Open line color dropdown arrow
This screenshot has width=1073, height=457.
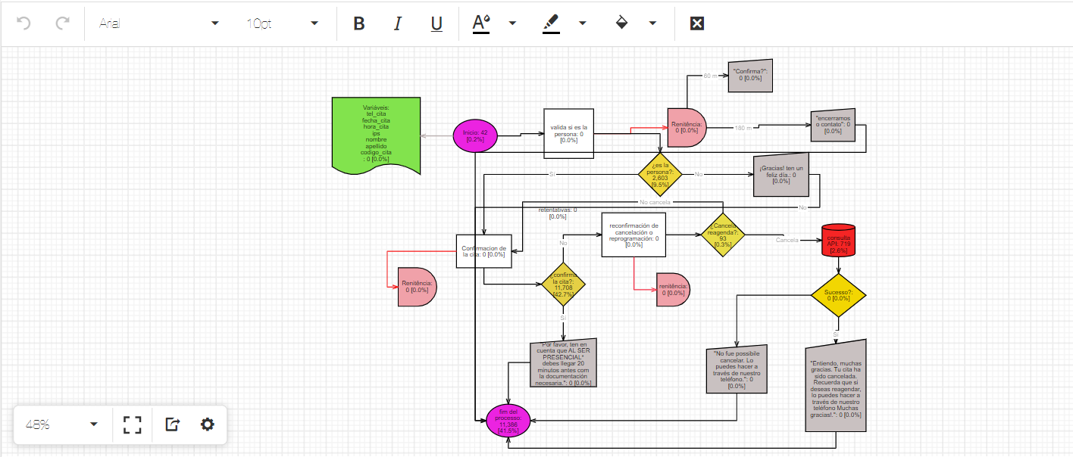click(x=582, y=23)
